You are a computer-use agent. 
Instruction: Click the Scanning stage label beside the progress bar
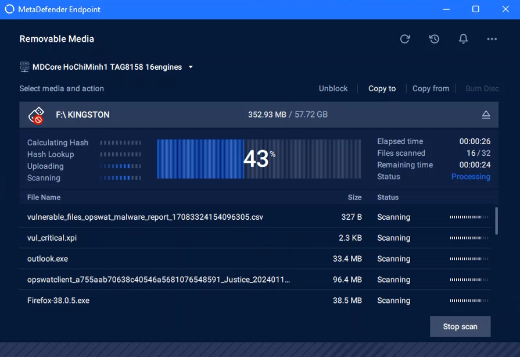pos(44,178)
